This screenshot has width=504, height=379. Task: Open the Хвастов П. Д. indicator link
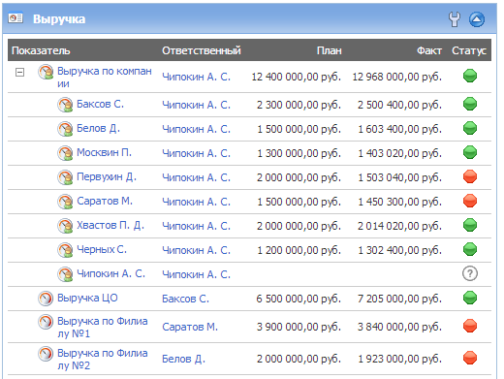(110, 225)
